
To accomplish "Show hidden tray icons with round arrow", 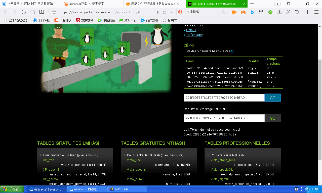I will pyautogui.click(x=307, y=189).
